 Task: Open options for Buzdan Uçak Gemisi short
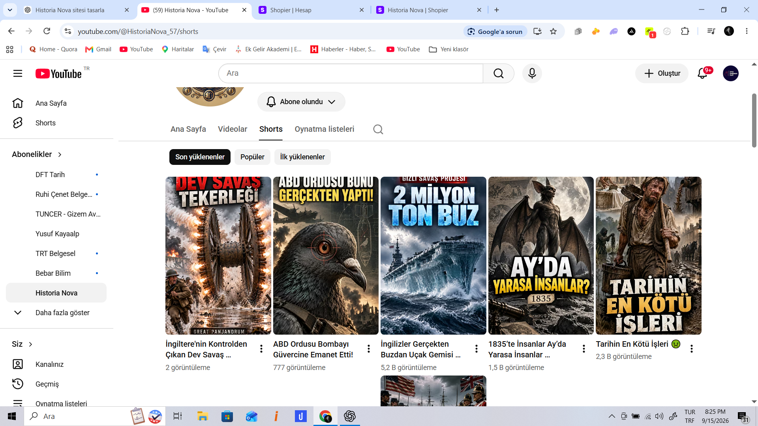[x=476, y=349]
